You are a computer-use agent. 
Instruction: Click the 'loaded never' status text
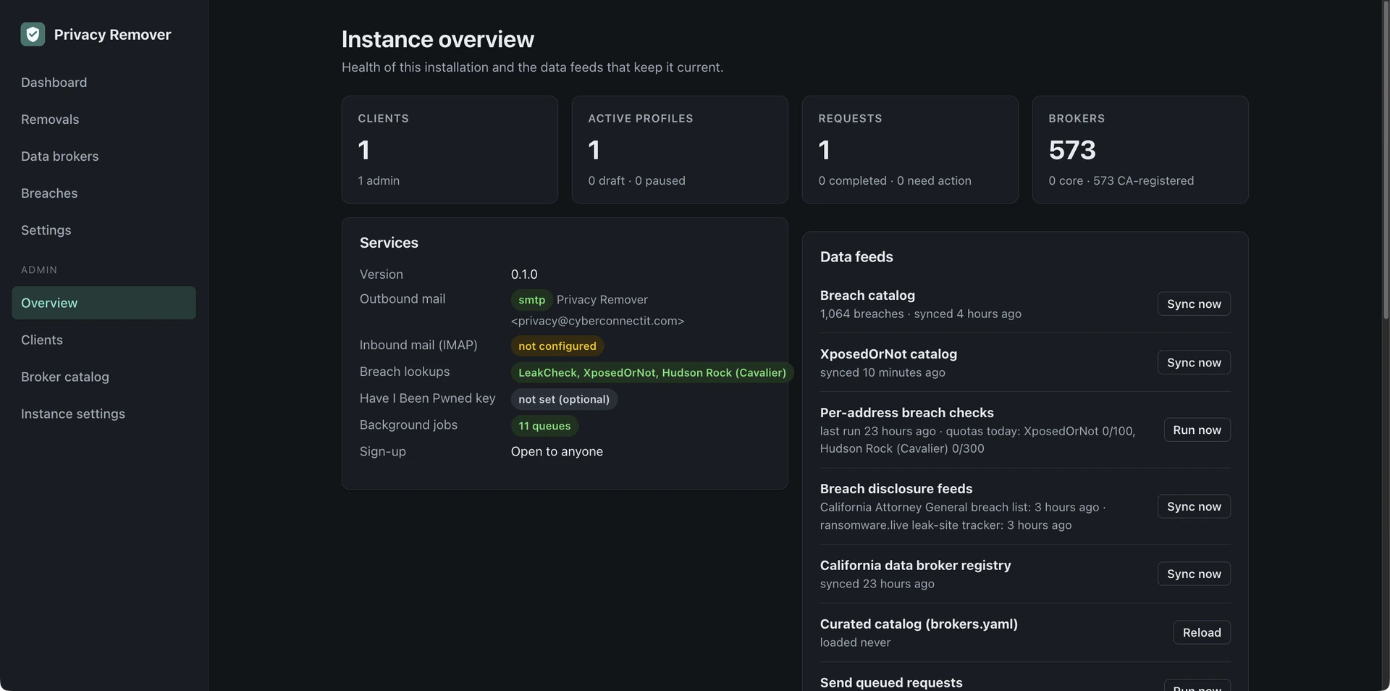[x=855, y=642]
